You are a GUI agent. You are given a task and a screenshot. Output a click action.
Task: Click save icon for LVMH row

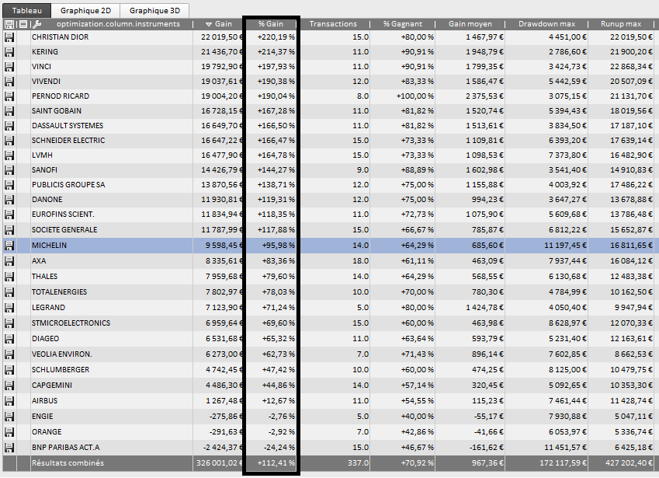(x=9, y=155)
